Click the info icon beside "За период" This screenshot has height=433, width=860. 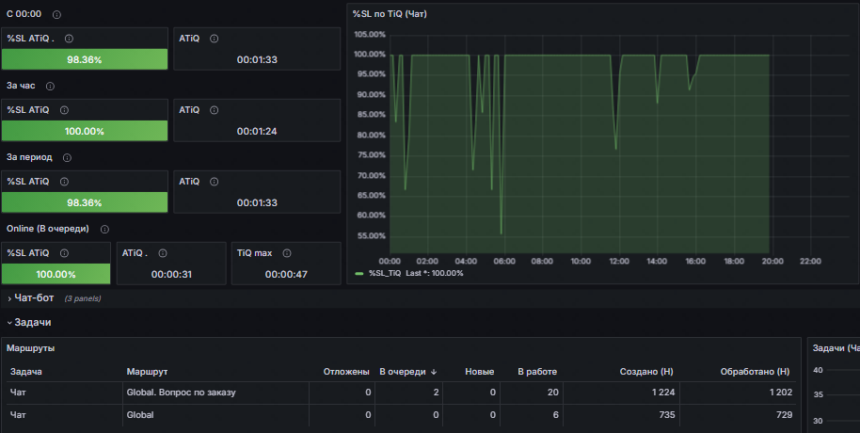(67, 157)
